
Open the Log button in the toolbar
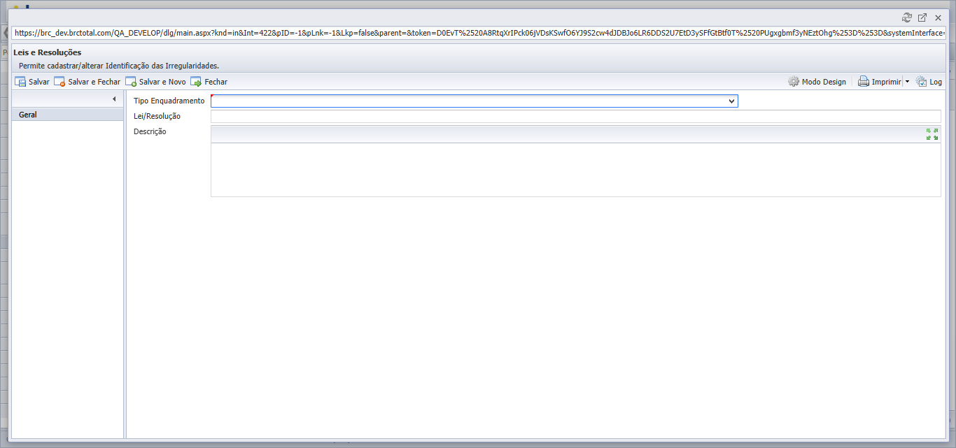tap(929, 82)
